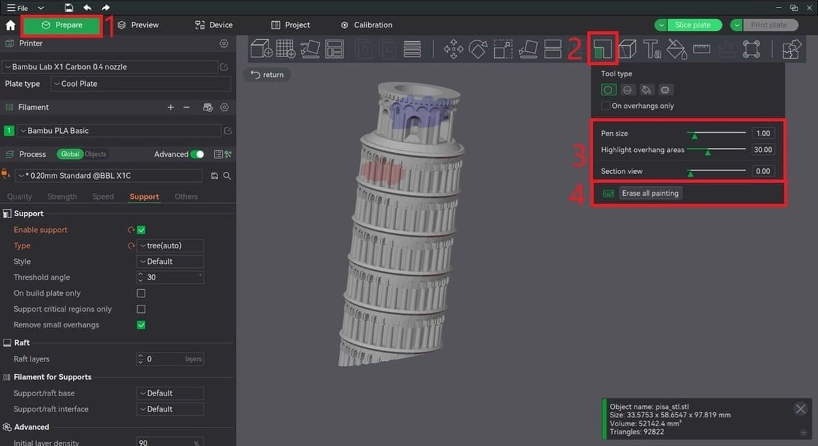
Task: Open the Quality settings tab
Action: tap(20, 196)
